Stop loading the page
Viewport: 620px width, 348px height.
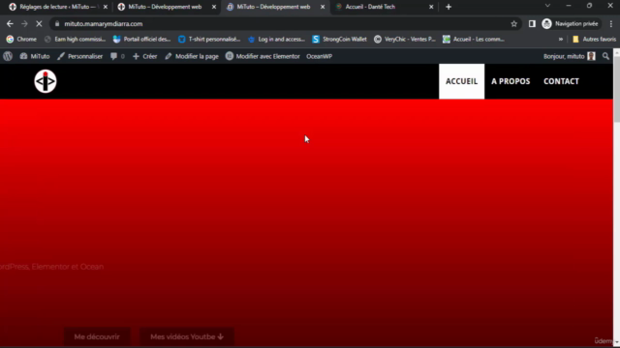click(x=39, y=23)
